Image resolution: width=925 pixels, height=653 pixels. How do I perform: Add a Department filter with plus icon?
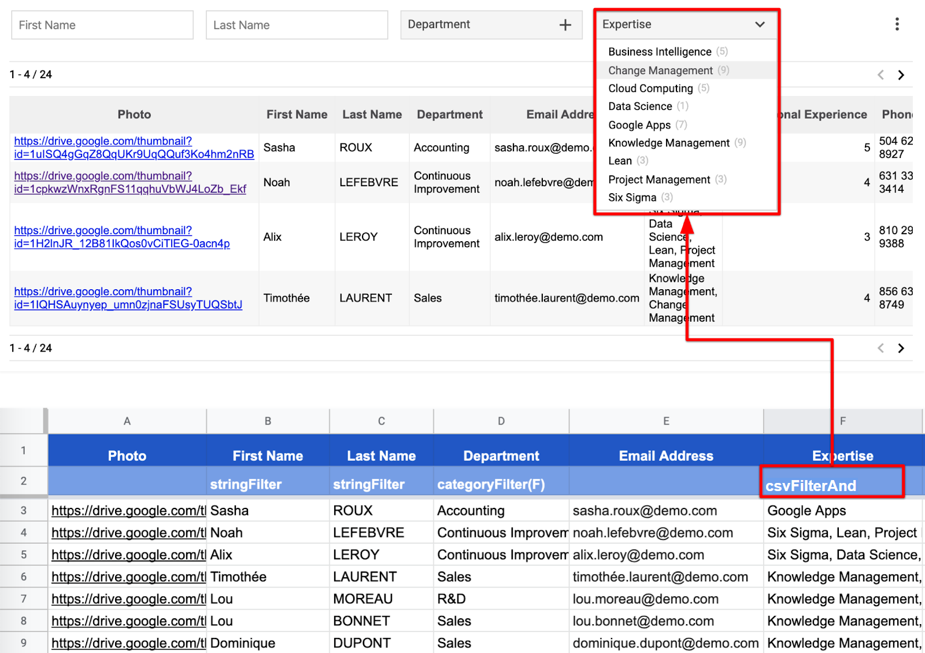pyautogui.click(x=565, y=25)
